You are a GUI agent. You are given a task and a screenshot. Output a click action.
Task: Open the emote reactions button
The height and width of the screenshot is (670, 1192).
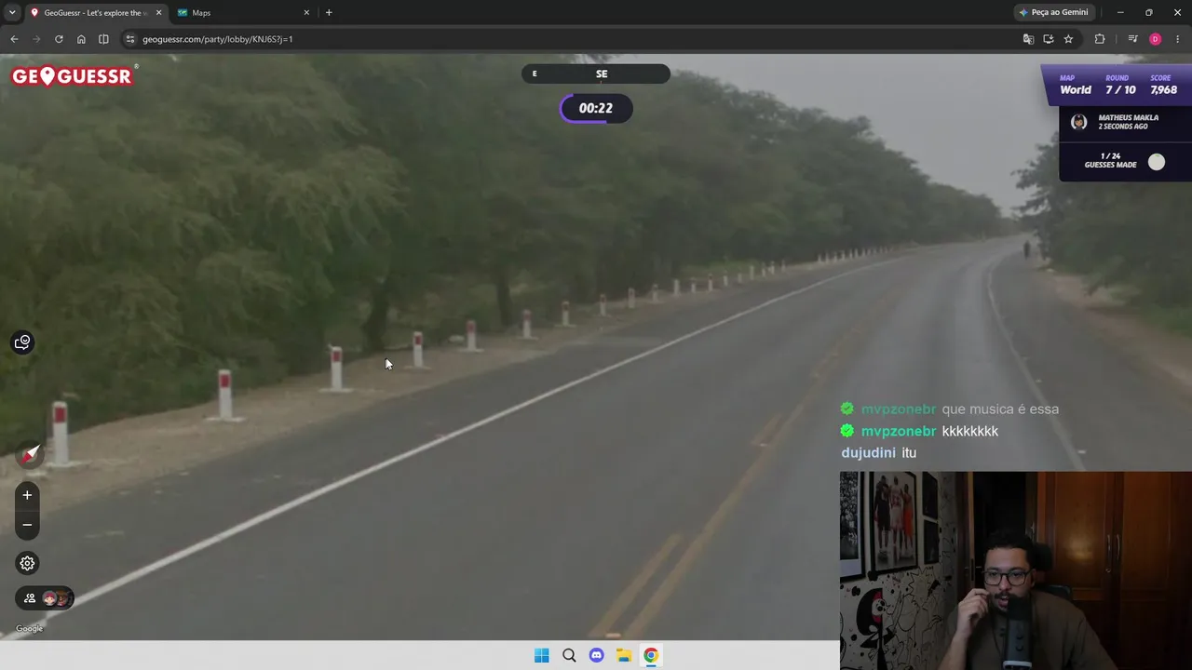(x=22, y=342)
